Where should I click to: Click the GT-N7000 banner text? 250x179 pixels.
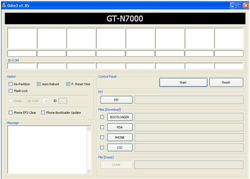coord(125,19)
